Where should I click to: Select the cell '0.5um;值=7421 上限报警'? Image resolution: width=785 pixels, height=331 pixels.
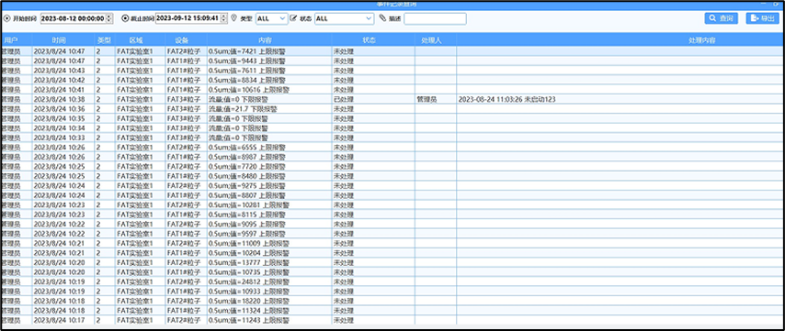tap(269, 51)
